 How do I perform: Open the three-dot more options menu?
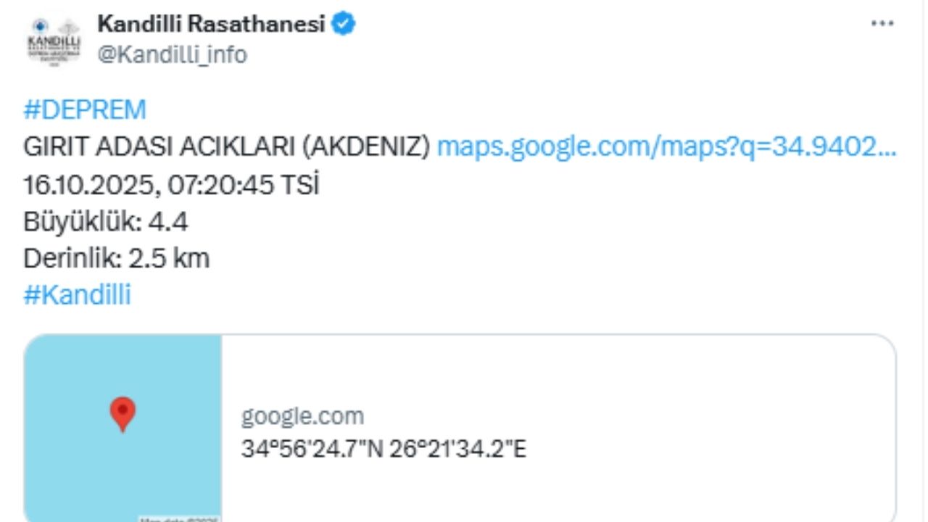coord(882,24)
